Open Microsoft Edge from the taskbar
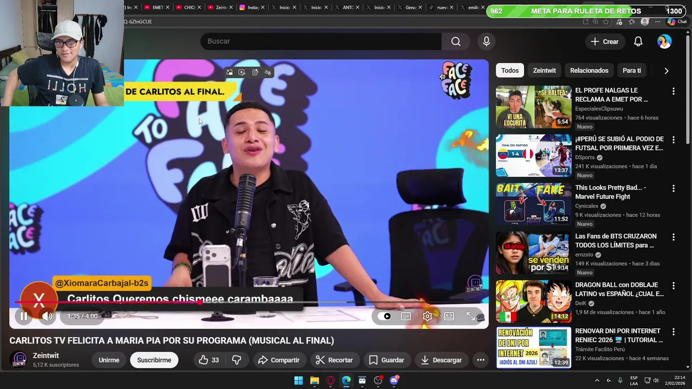 (346, 380)
